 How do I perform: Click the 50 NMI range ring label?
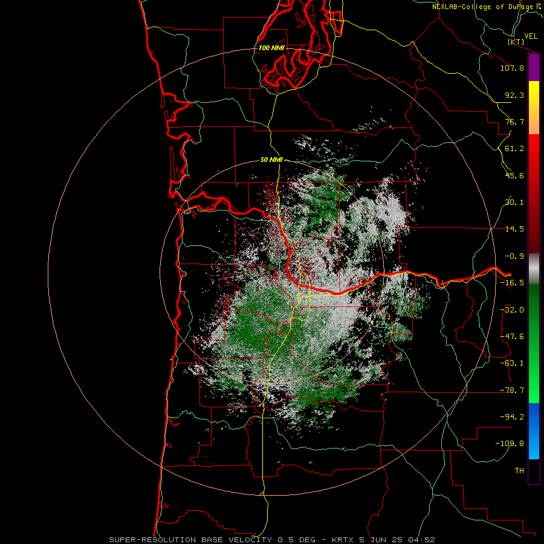[x=271, y=160]
